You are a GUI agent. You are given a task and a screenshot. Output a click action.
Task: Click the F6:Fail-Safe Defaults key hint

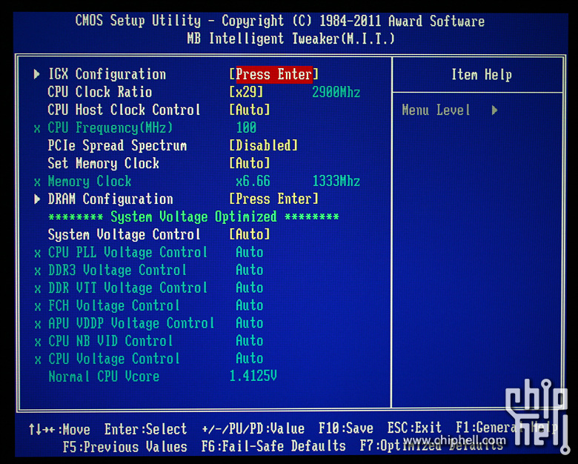tap(273, 447)
